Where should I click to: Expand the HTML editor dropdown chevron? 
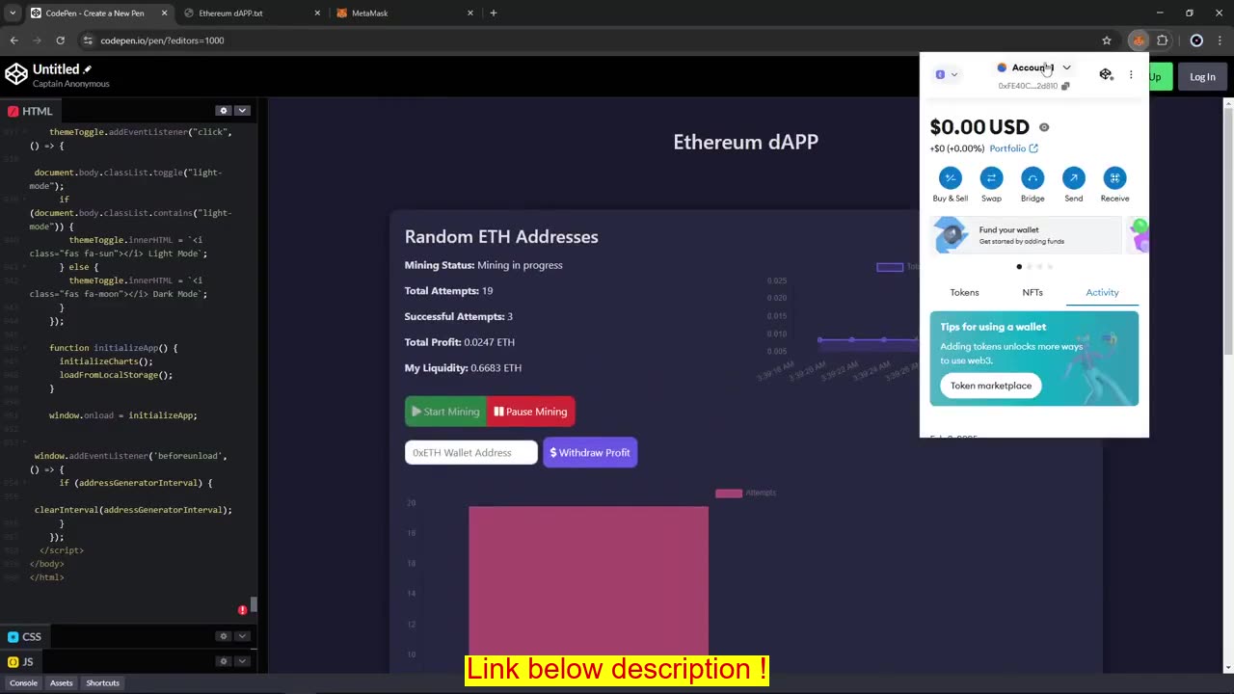click(x=243, y=111)
